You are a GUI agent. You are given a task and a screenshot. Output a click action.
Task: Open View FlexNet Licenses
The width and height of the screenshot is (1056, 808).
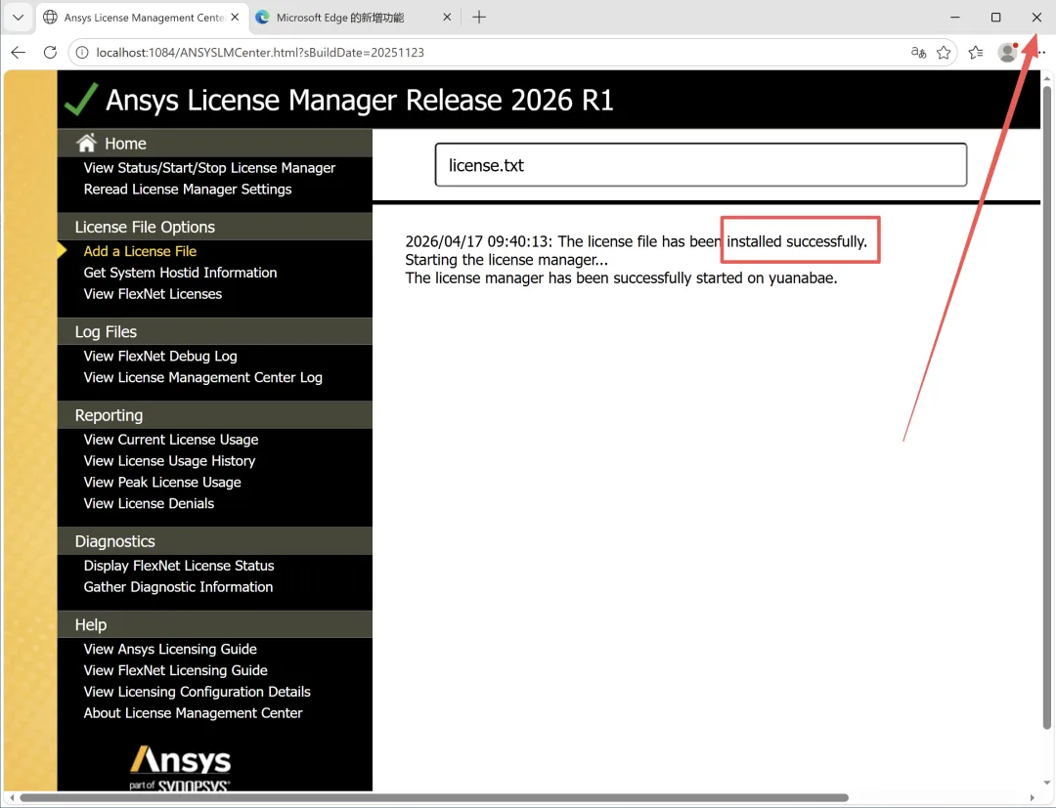click(x=153, y=294)
